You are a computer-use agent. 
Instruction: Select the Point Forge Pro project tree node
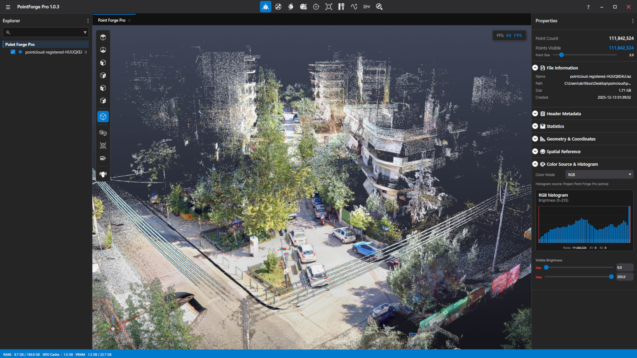tap(46, 44)
